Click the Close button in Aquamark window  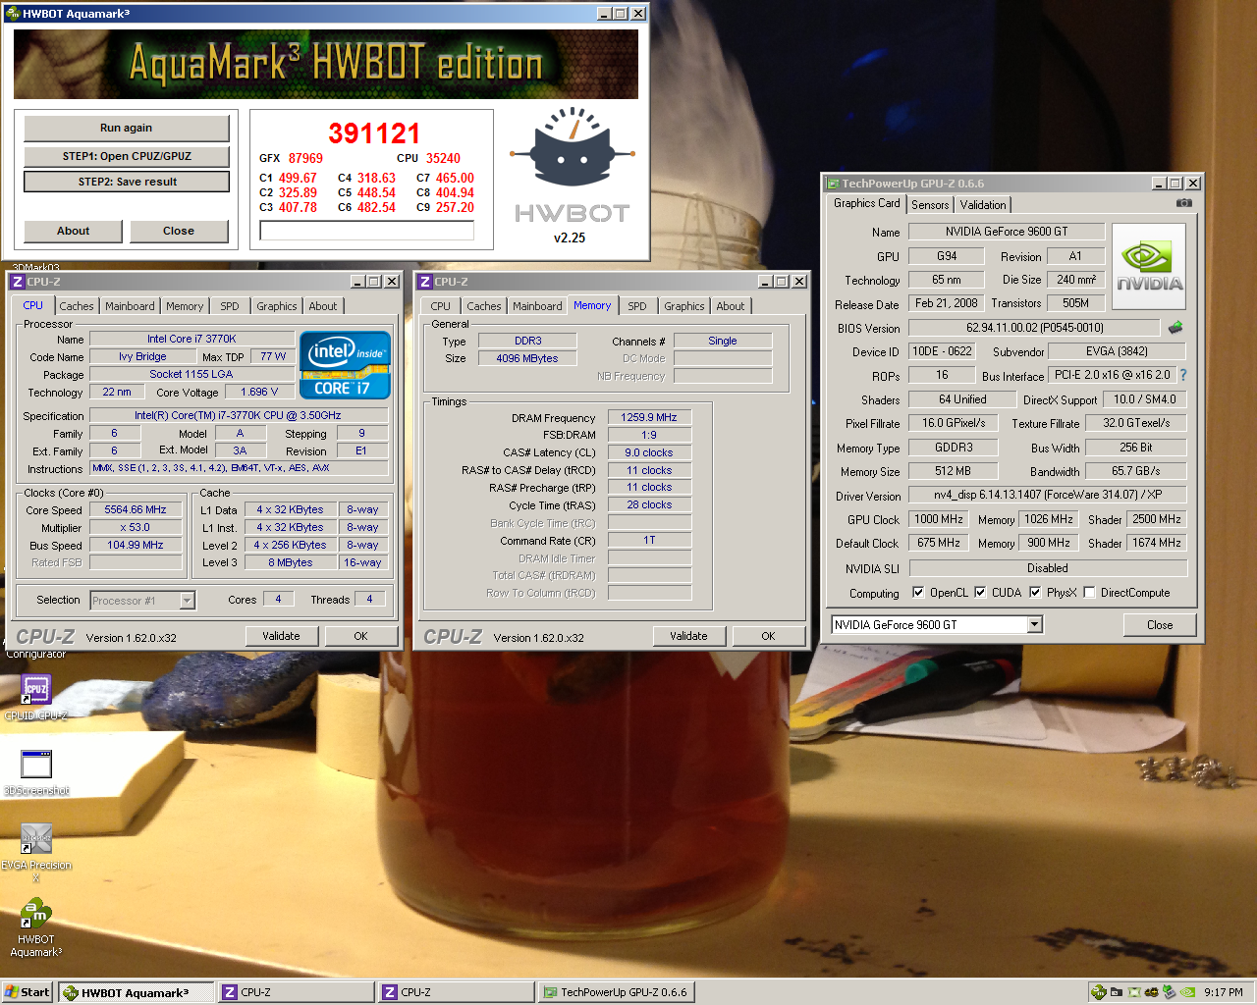tap(179, 231)
